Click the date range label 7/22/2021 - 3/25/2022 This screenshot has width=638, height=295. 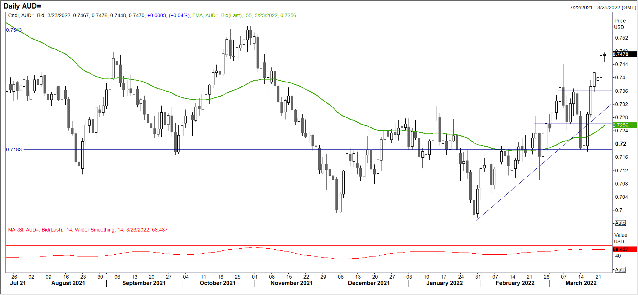(603, 7)
